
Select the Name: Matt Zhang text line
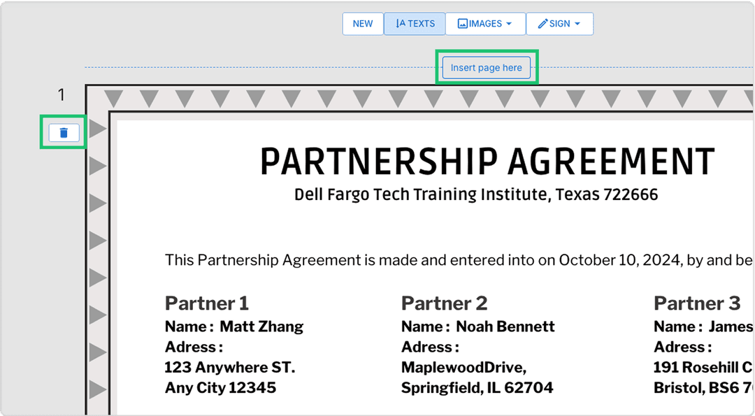234,327
